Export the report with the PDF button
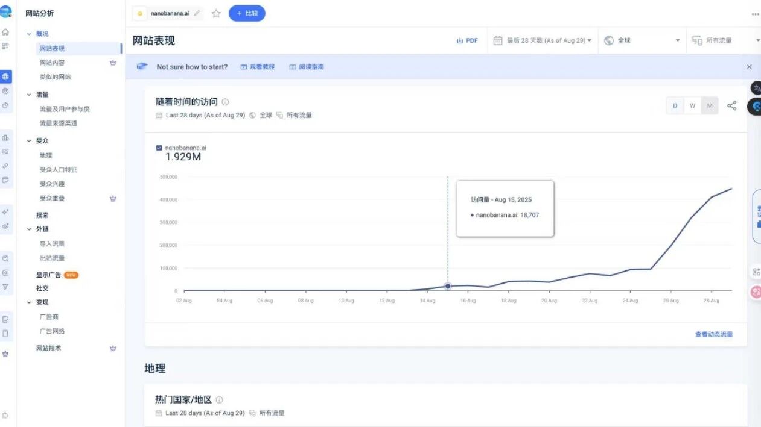 pos(467,40)
